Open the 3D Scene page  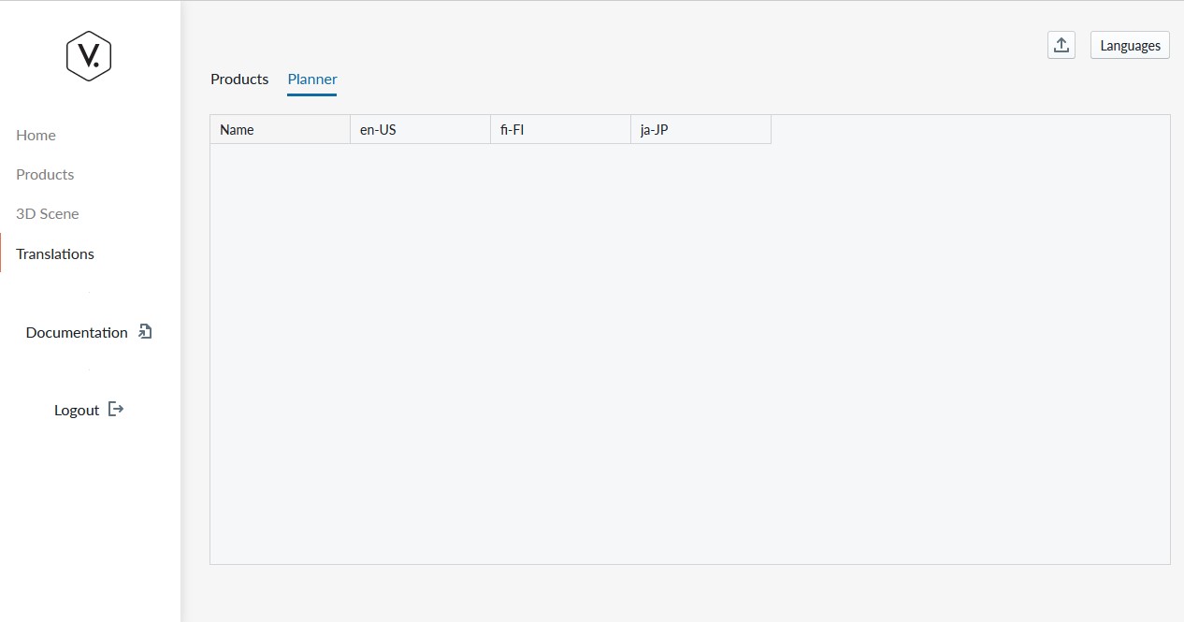[x=48, y=214]
